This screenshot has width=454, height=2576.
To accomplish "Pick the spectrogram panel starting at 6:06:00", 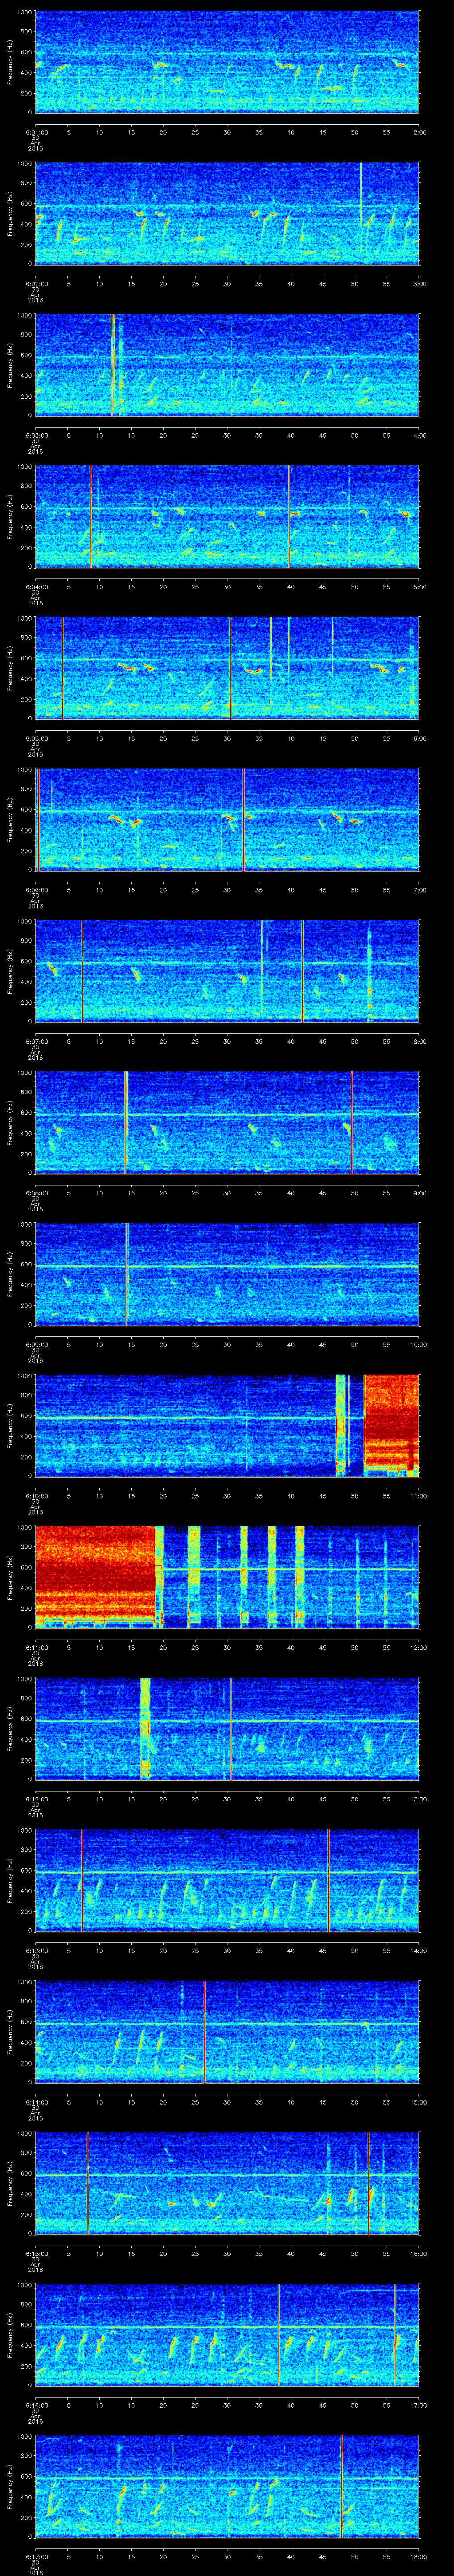I will 227,819.
